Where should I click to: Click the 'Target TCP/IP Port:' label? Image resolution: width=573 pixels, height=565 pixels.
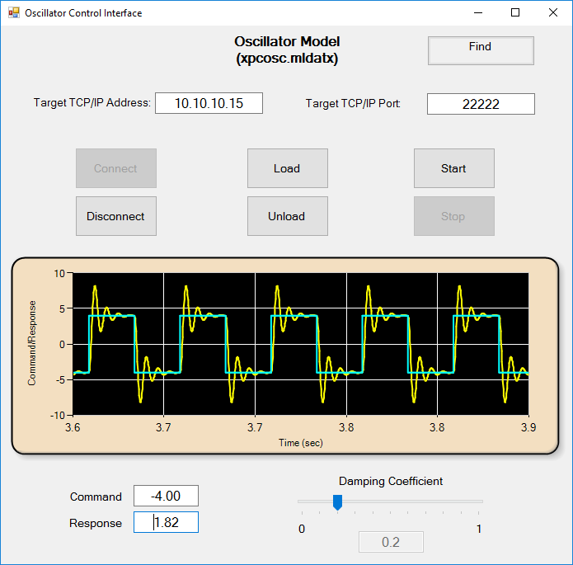(353, 103)
